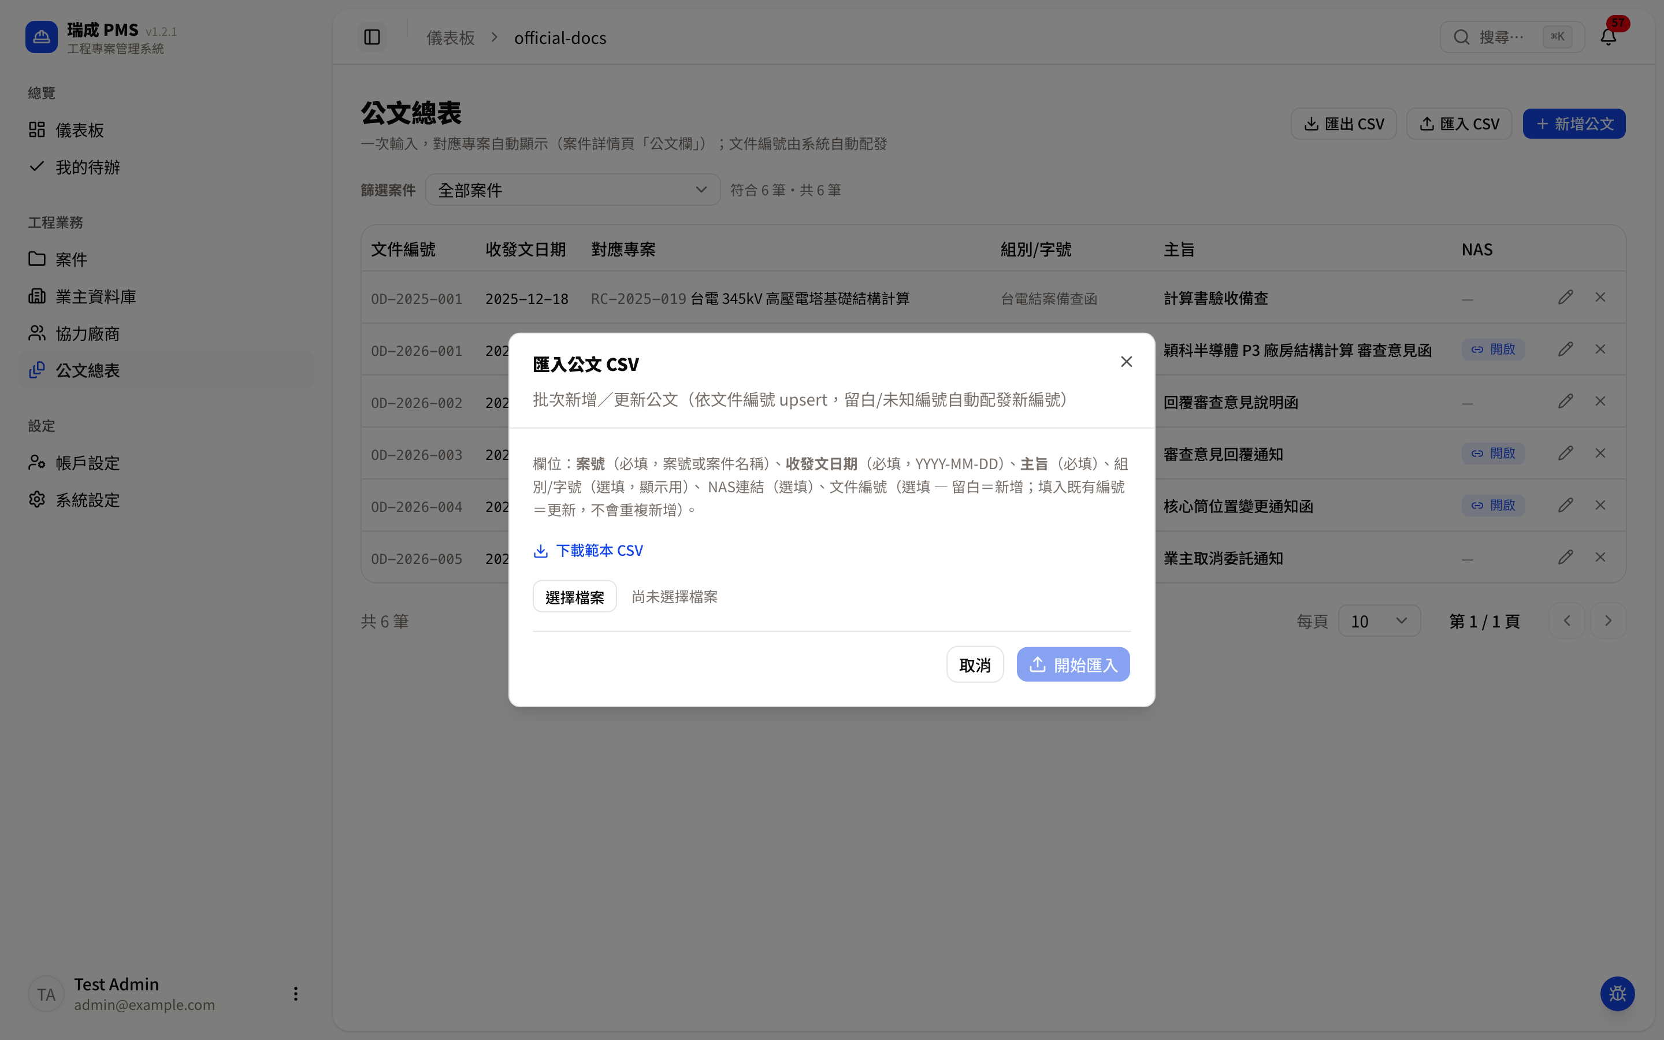Edit row OD-2025-001 pencil icon
Screen dimensions: 1664x1040
point(1566,297)
